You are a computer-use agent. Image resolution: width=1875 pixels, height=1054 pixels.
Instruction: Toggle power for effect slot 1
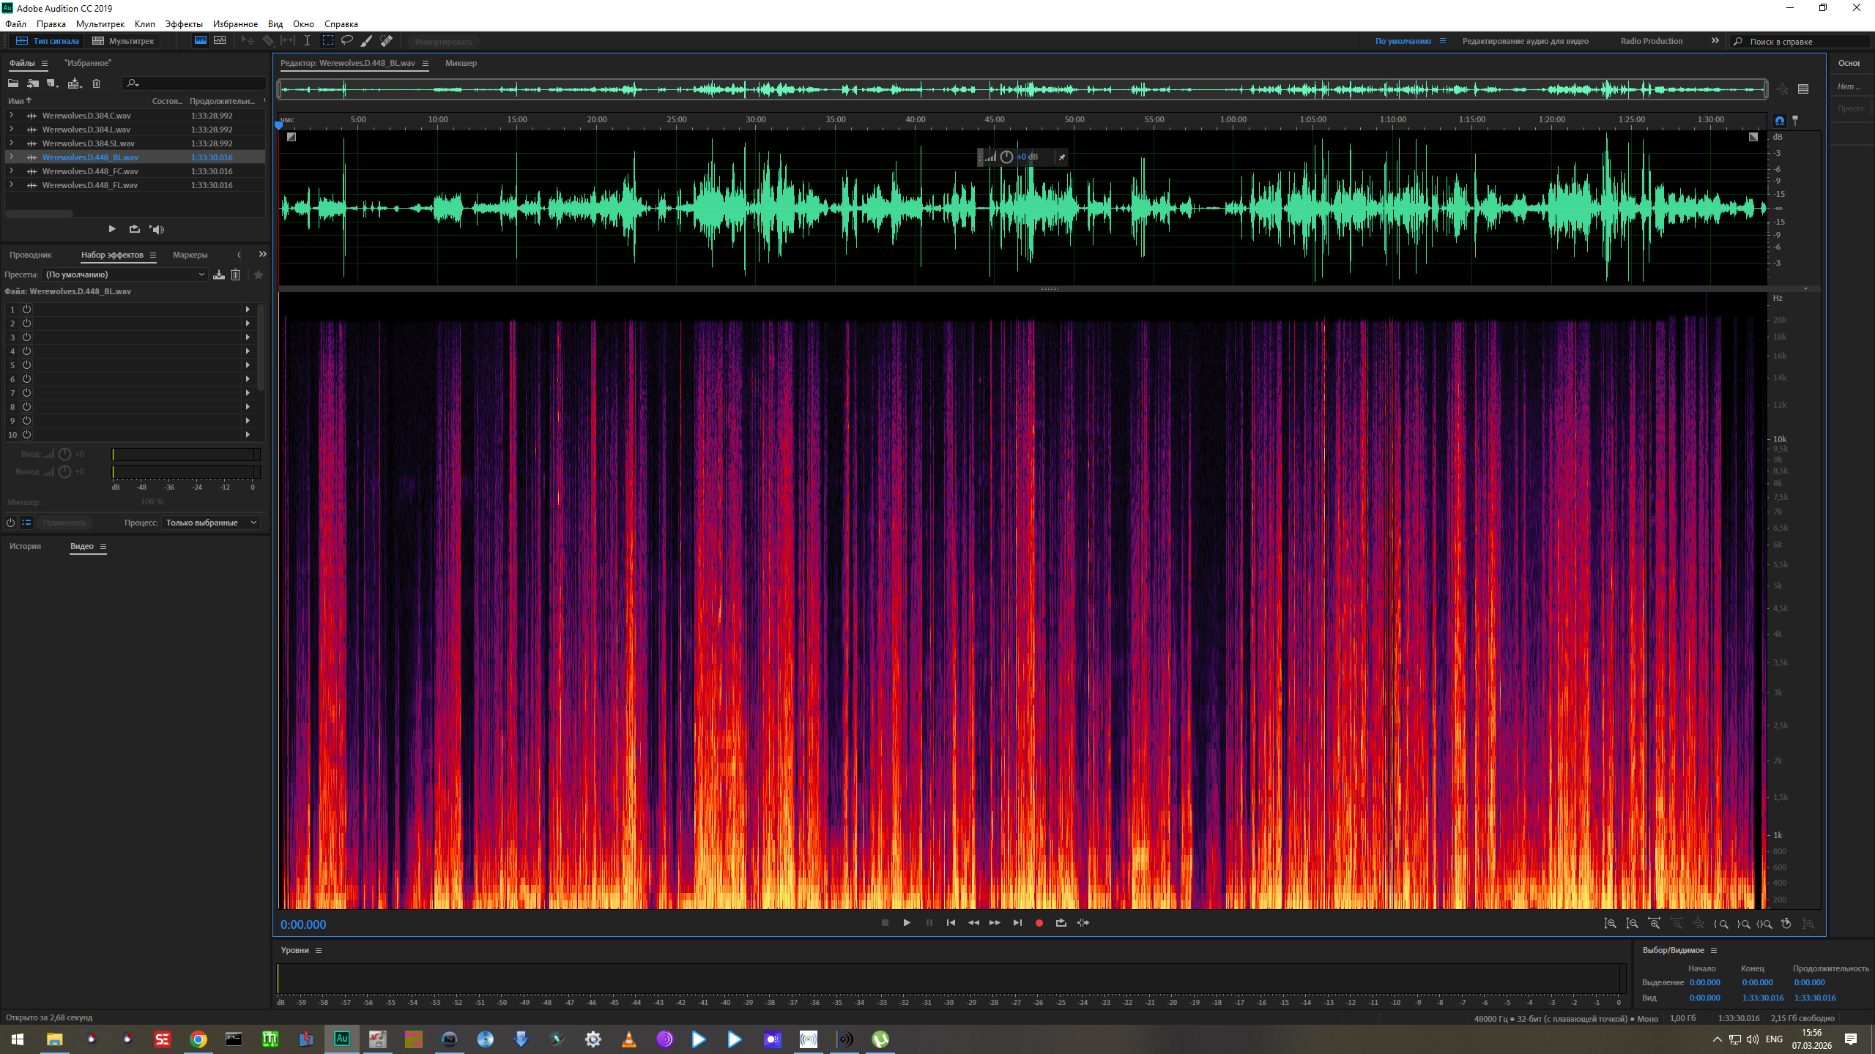coord(26,310)
